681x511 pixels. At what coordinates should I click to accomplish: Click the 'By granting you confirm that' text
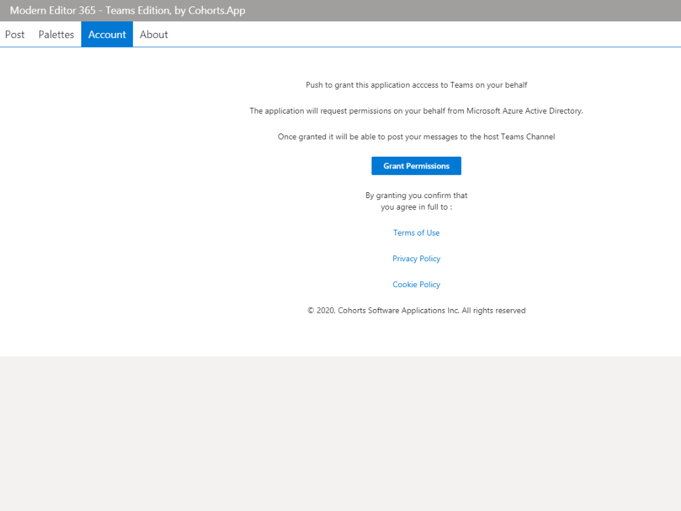pyautogui.click(x=416, y=195)
